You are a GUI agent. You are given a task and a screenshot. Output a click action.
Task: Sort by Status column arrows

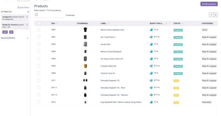[183, 23]
